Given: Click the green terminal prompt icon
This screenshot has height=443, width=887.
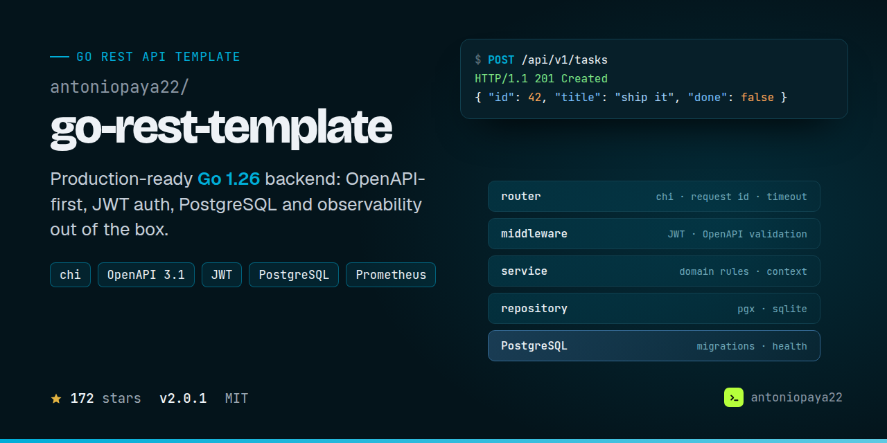Looking at the screenshot, I should pos(734,397).
